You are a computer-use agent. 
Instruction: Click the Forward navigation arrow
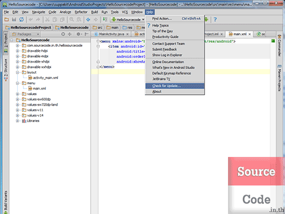coord(96,19)
